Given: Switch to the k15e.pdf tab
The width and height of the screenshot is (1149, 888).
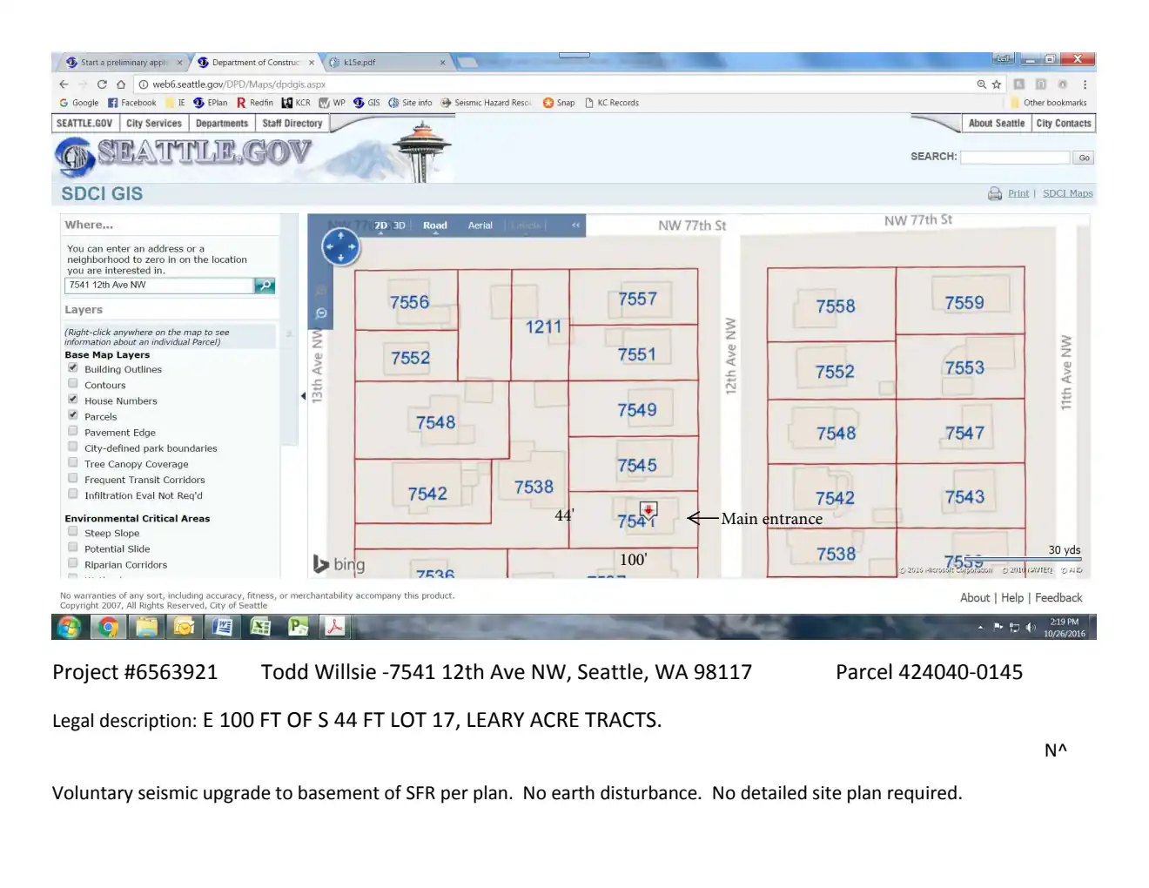Looking at the screenshot, I should pyautogui.click(x=386, y=63).
